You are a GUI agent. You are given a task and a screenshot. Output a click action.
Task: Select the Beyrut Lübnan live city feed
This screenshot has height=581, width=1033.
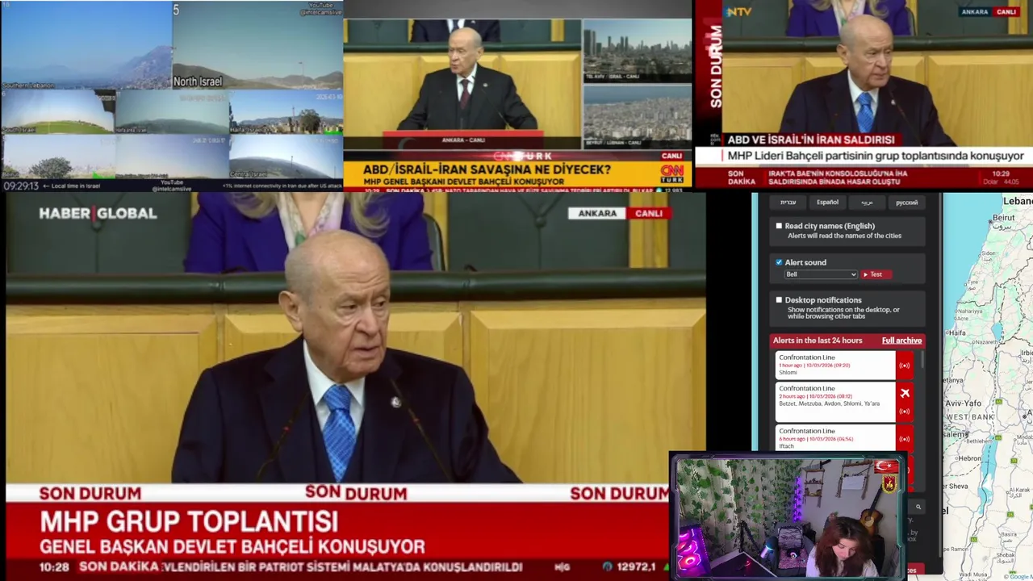[637, 115]
